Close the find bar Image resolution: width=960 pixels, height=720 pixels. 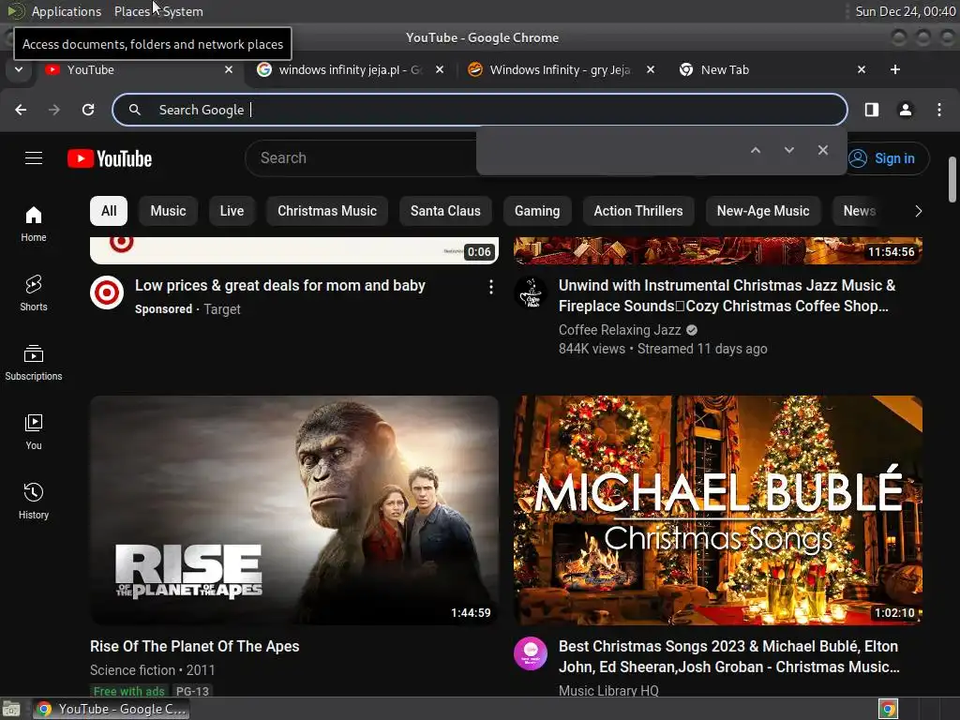(823, 150)
